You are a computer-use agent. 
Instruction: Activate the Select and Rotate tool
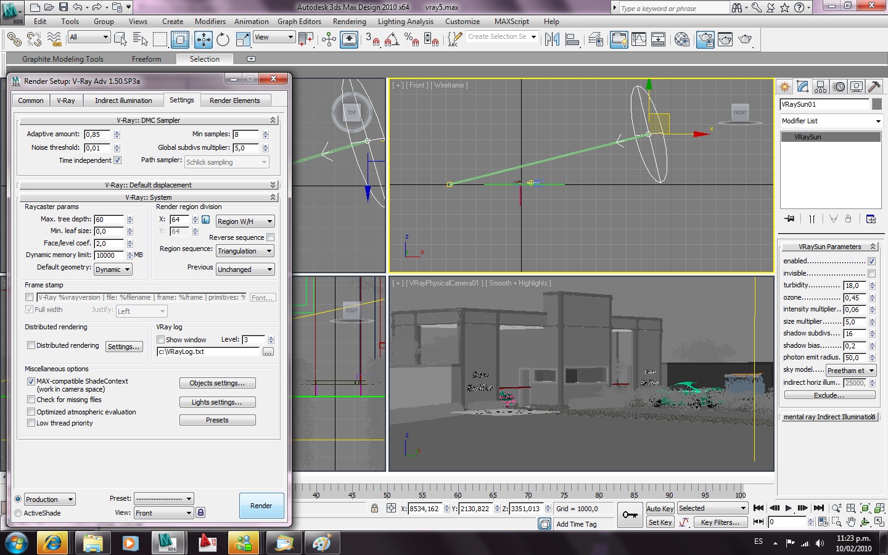coord(223,40)
